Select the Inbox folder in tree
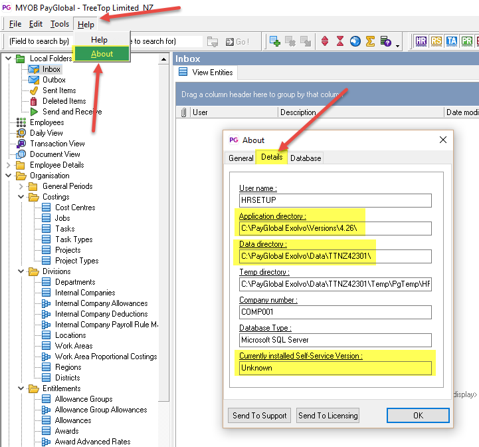479x447 pixels. coord(51,69)
